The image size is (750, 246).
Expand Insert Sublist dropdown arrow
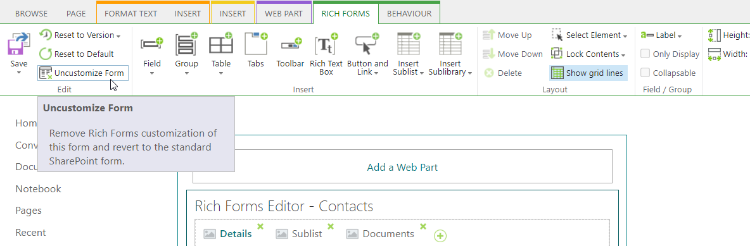coord(421,73)
